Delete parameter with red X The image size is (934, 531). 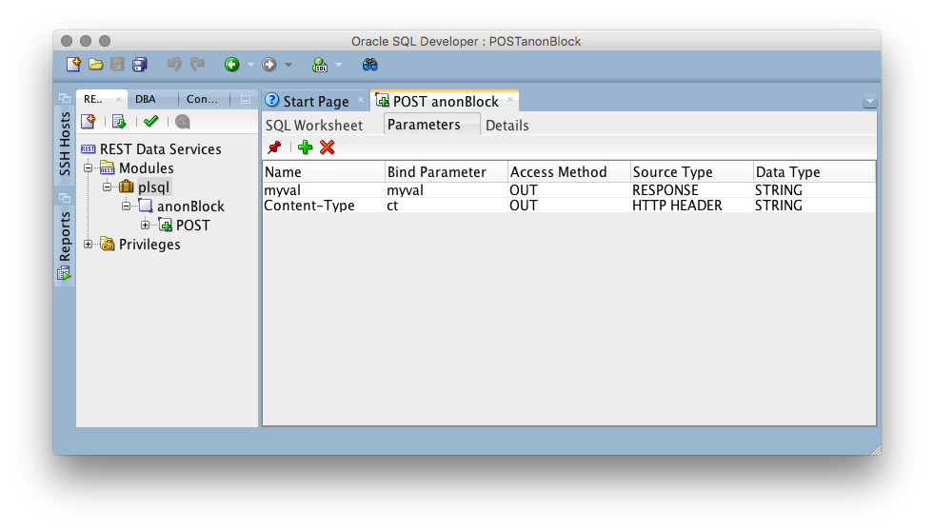tap(327, 147)
